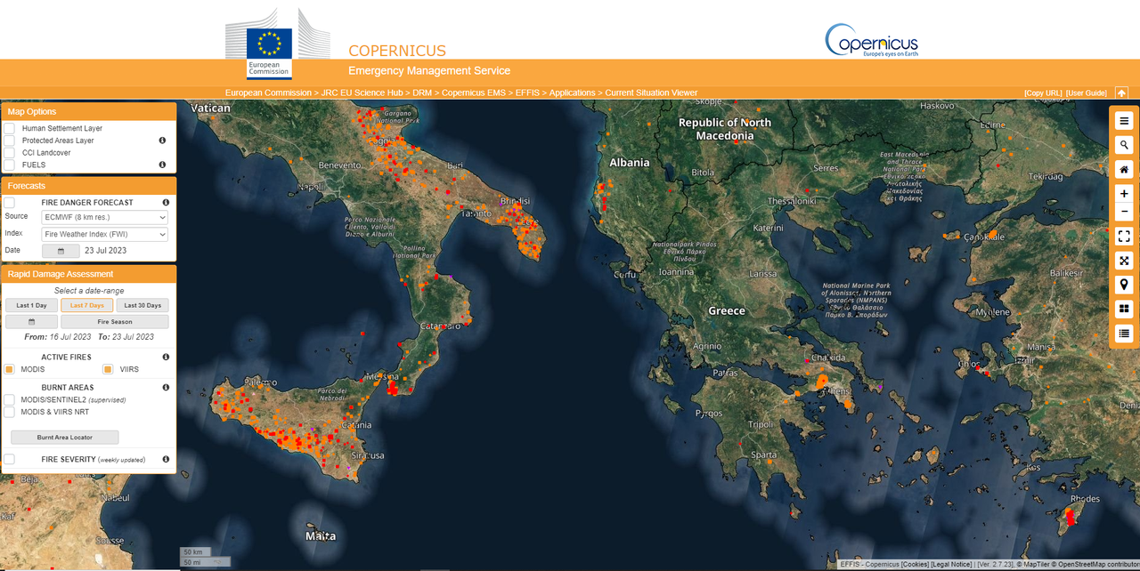Enable MODIS/SENTINEL2 burnt areas checkbox

pos(9,400)
